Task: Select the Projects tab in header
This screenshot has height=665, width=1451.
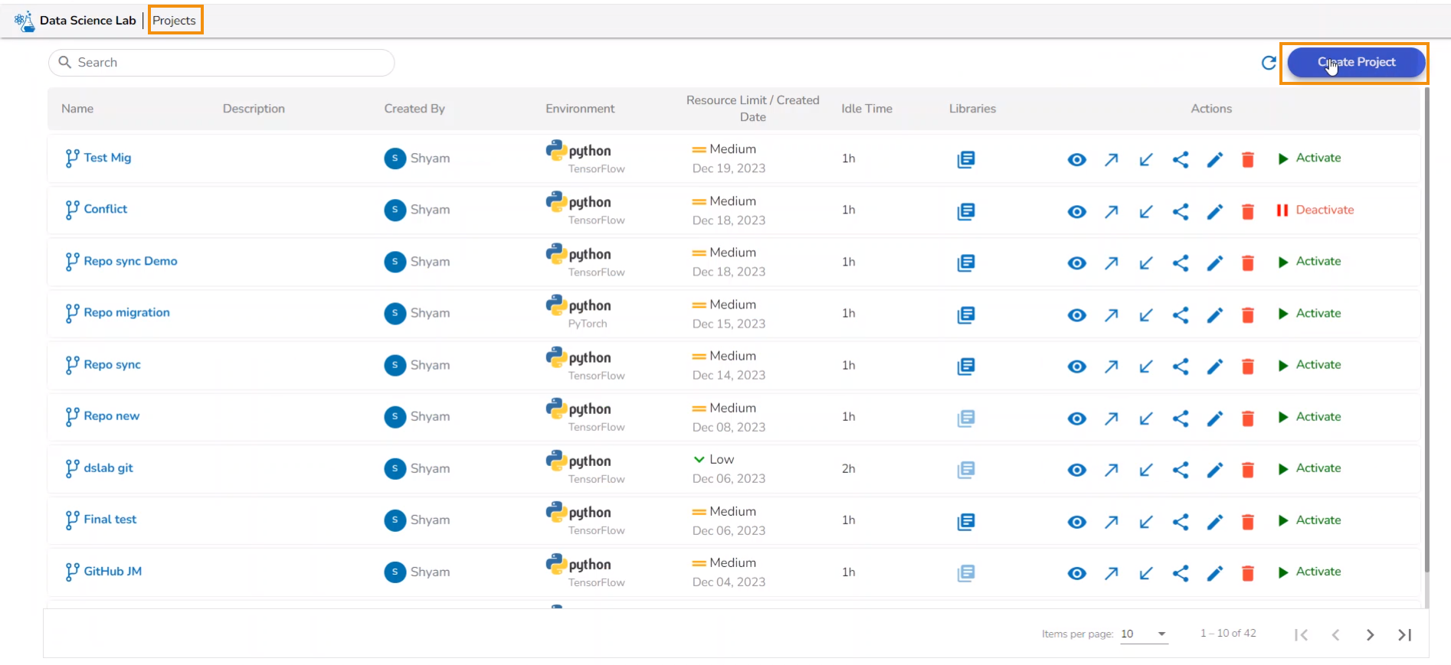Action: tap(175, 21)
